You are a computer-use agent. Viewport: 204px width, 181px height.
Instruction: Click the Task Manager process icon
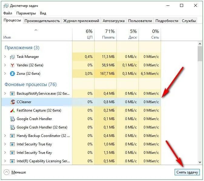point(12,57)
